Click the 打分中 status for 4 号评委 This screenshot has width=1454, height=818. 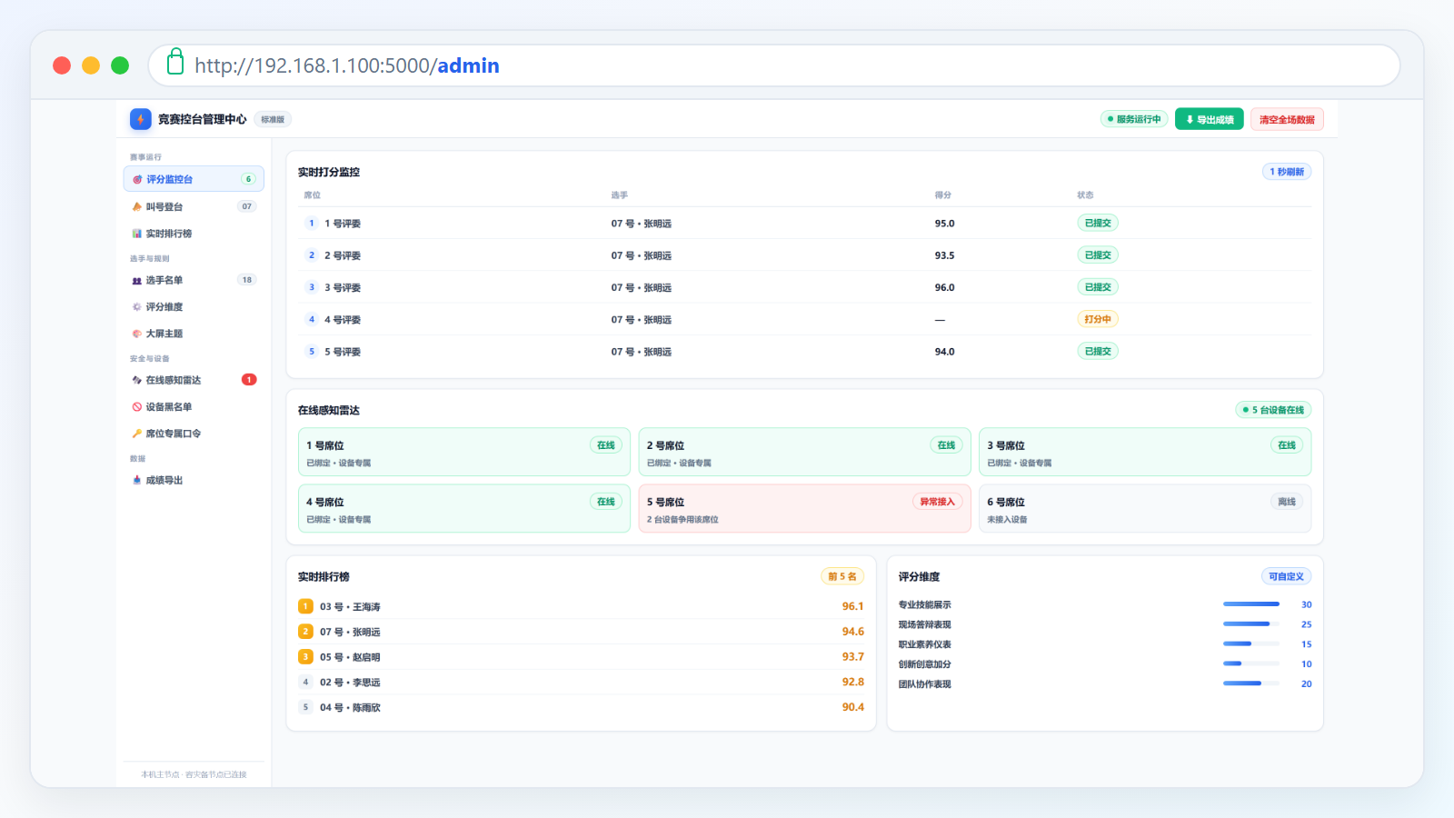[x=1098, y=319]
